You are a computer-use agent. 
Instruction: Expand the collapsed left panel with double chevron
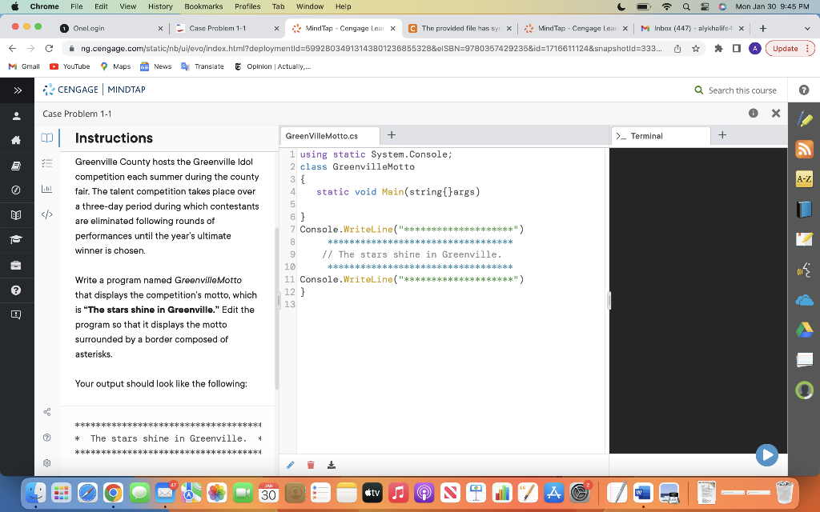[17, 90]
